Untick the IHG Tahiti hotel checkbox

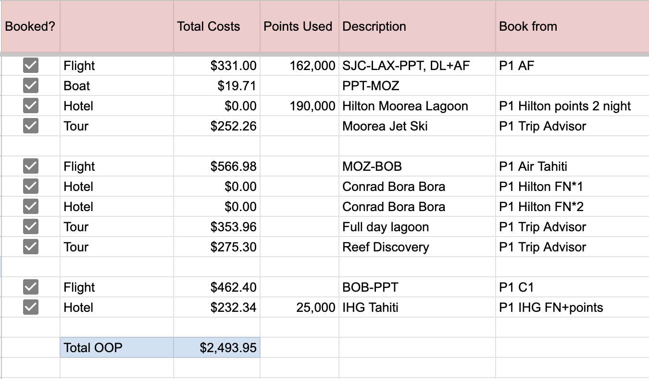click(31, 307)
